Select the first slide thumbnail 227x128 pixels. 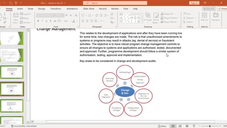tap(12, 38)
